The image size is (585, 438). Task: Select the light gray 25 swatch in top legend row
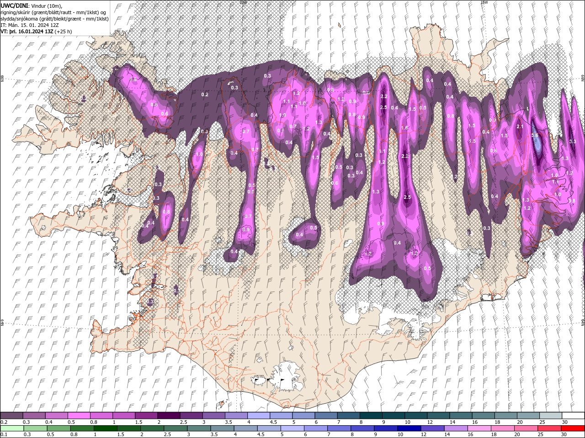[551, 416]
